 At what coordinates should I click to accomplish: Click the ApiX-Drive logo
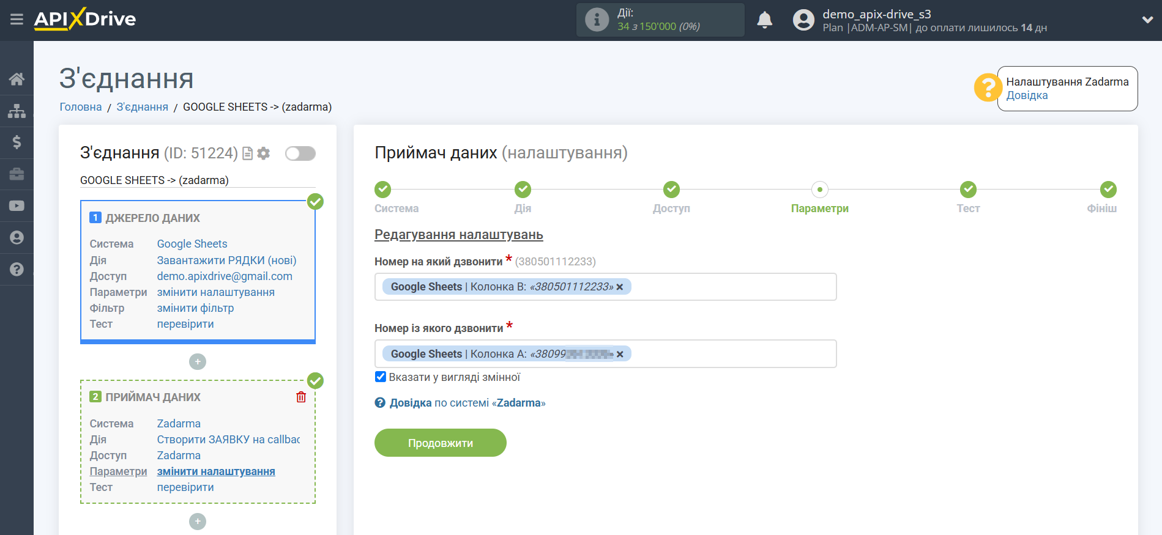pos(85,19)
